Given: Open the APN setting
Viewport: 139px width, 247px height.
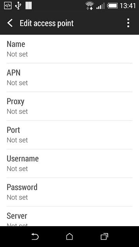Looking at the screenshot, I should pos(69,78).
